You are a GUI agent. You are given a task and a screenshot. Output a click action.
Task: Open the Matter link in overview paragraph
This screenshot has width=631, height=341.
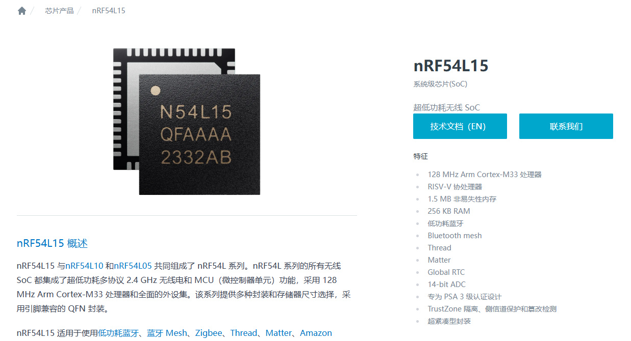coord(279,333)
